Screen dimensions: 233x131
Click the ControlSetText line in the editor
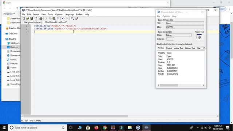pyautogui.click(x=71, y=29)
